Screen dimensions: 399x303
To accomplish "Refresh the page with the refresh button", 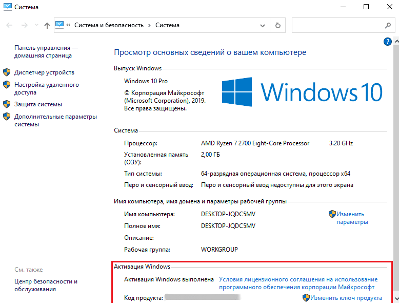I will 278,25.
